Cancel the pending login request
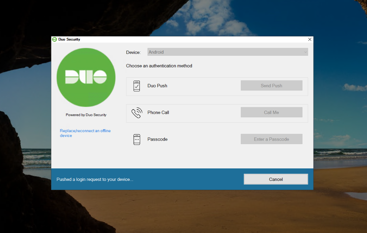Image resolution: width=367 pixels, height=233 pixels. pos(276,179)
